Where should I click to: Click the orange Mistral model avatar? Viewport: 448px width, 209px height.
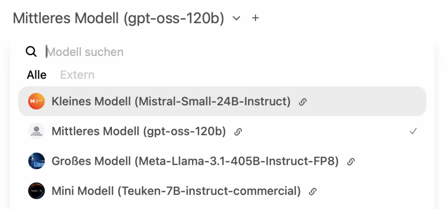[x=36, y=101]
